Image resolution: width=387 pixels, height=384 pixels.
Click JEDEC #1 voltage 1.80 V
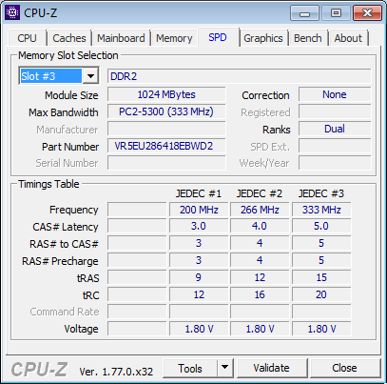[199, 329]
